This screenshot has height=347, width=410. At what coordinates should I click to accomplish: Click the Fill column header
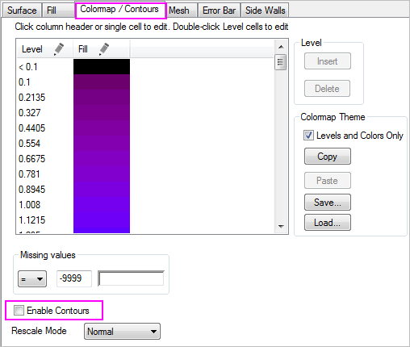[102, 49]
